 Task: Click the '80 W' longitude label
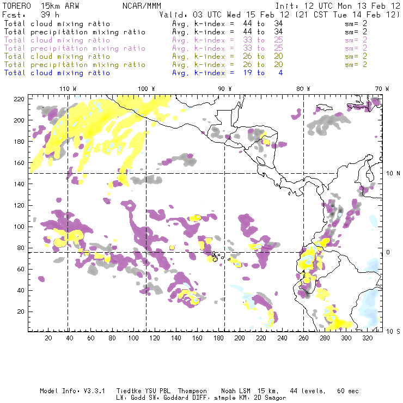(303, 89)
